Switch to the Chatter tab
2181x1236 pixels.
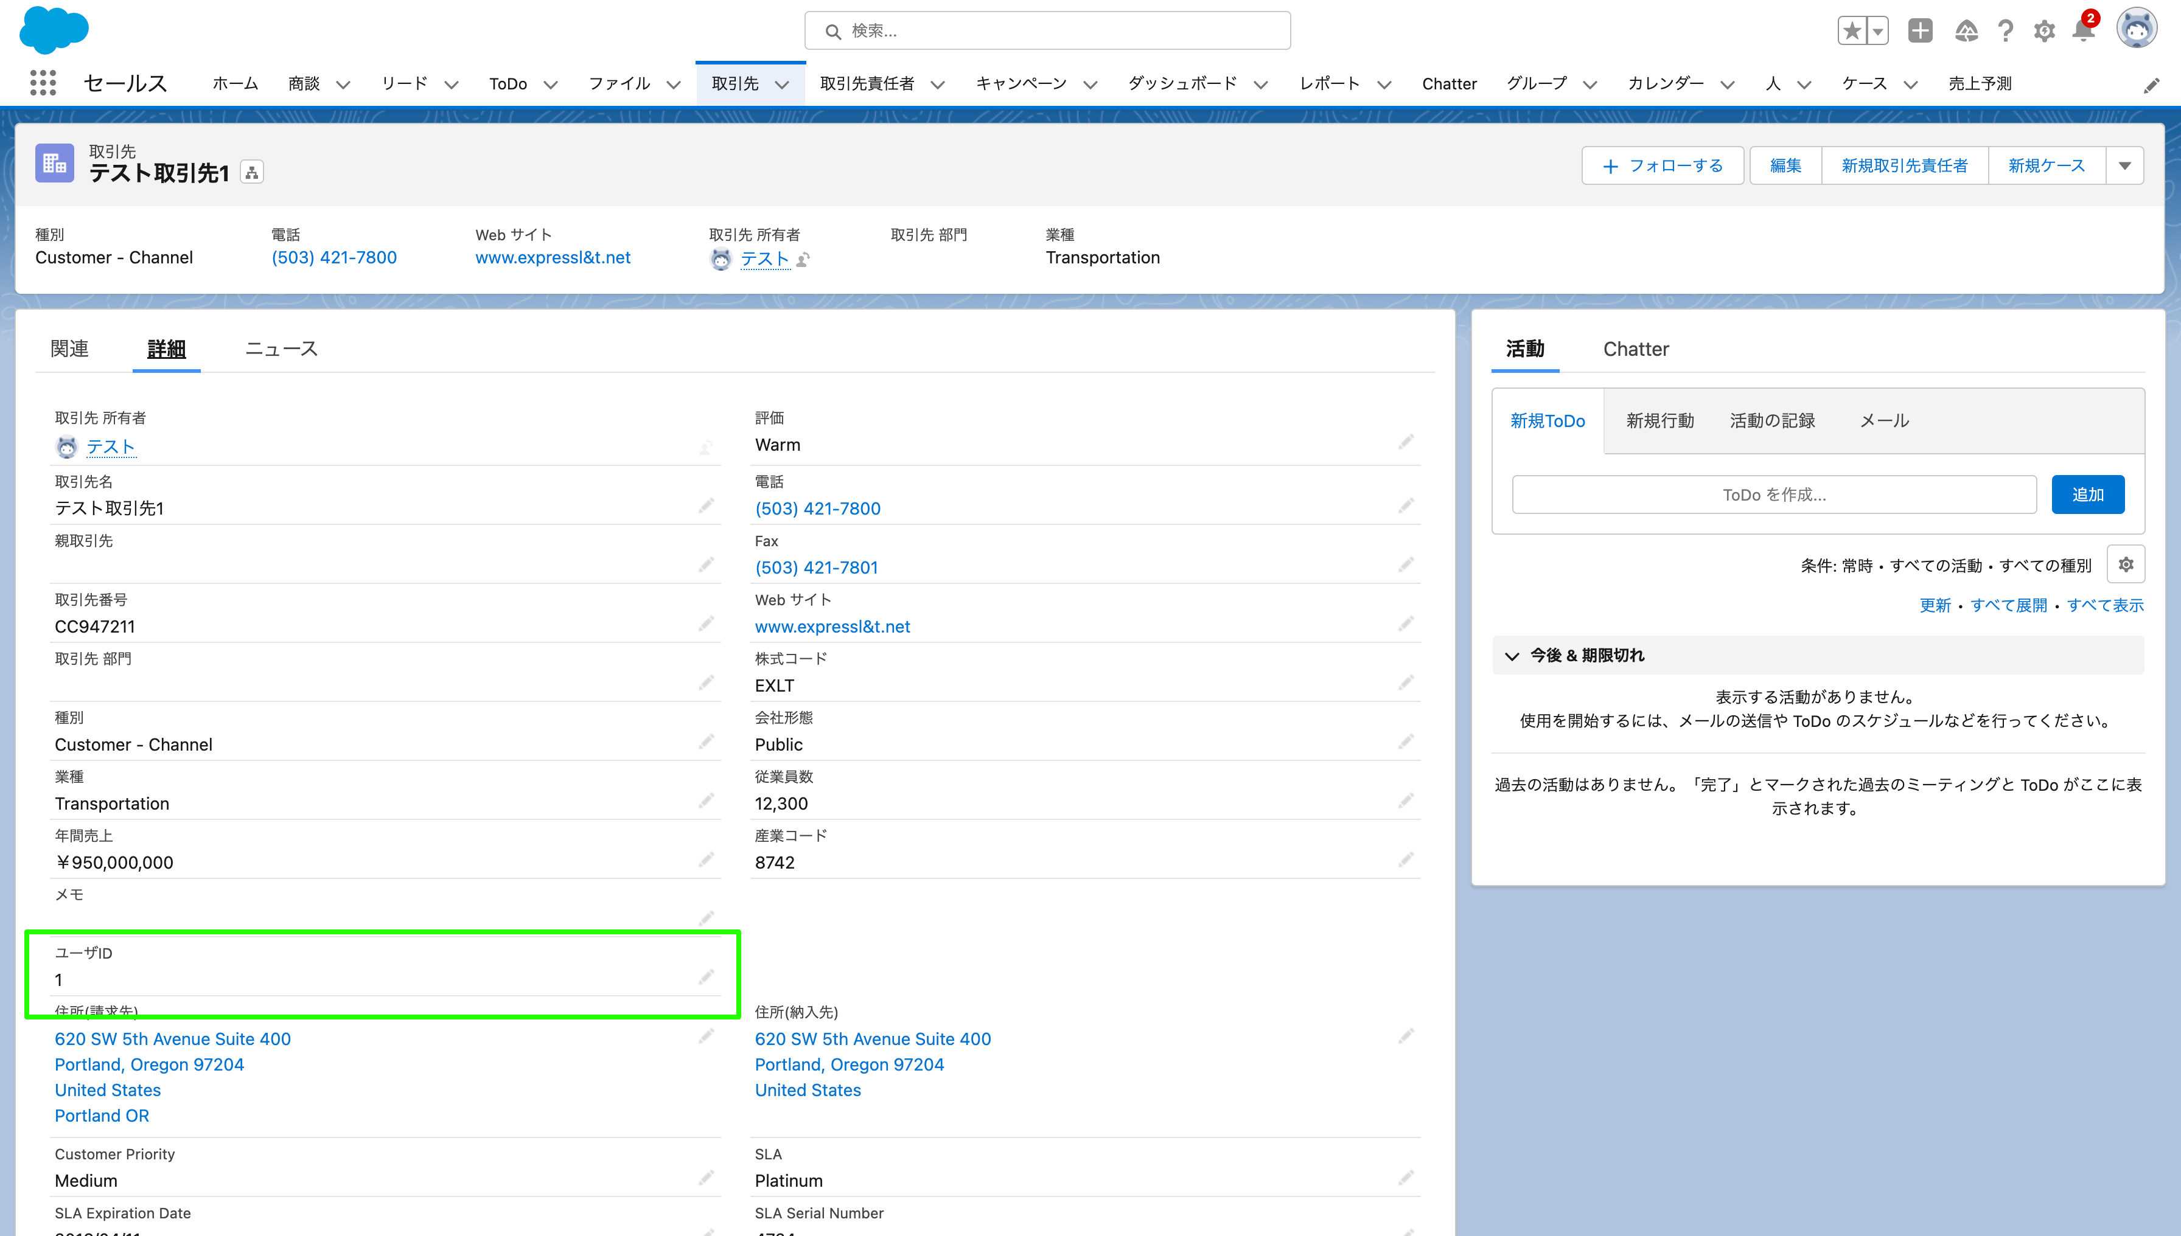tap(1636, 349)
